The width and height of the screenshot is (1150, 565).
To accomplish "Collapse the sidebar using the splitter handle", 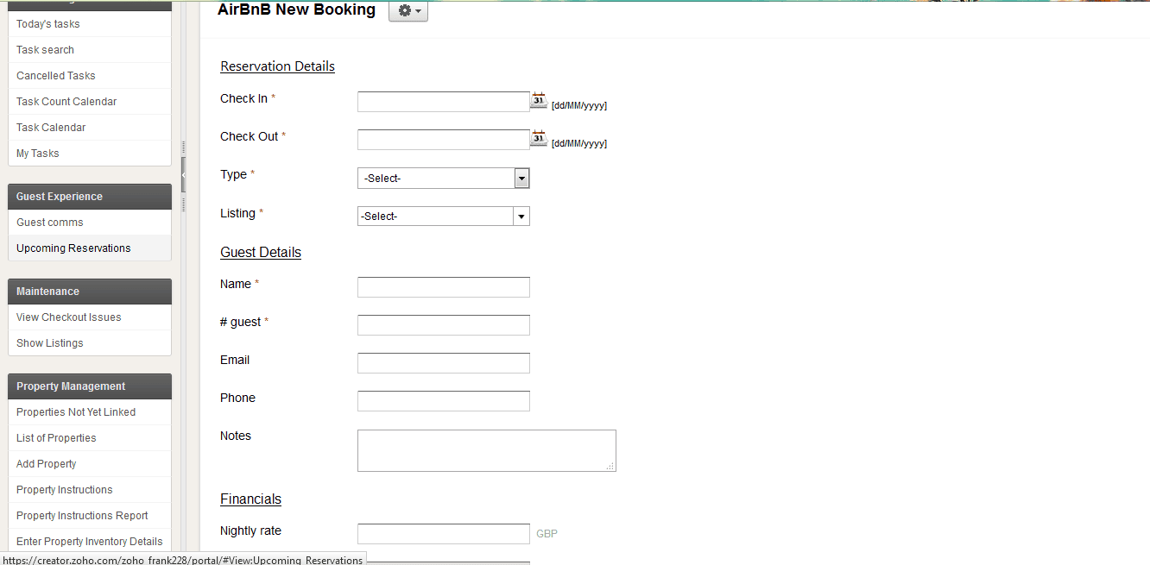I will tap(183, 175).
